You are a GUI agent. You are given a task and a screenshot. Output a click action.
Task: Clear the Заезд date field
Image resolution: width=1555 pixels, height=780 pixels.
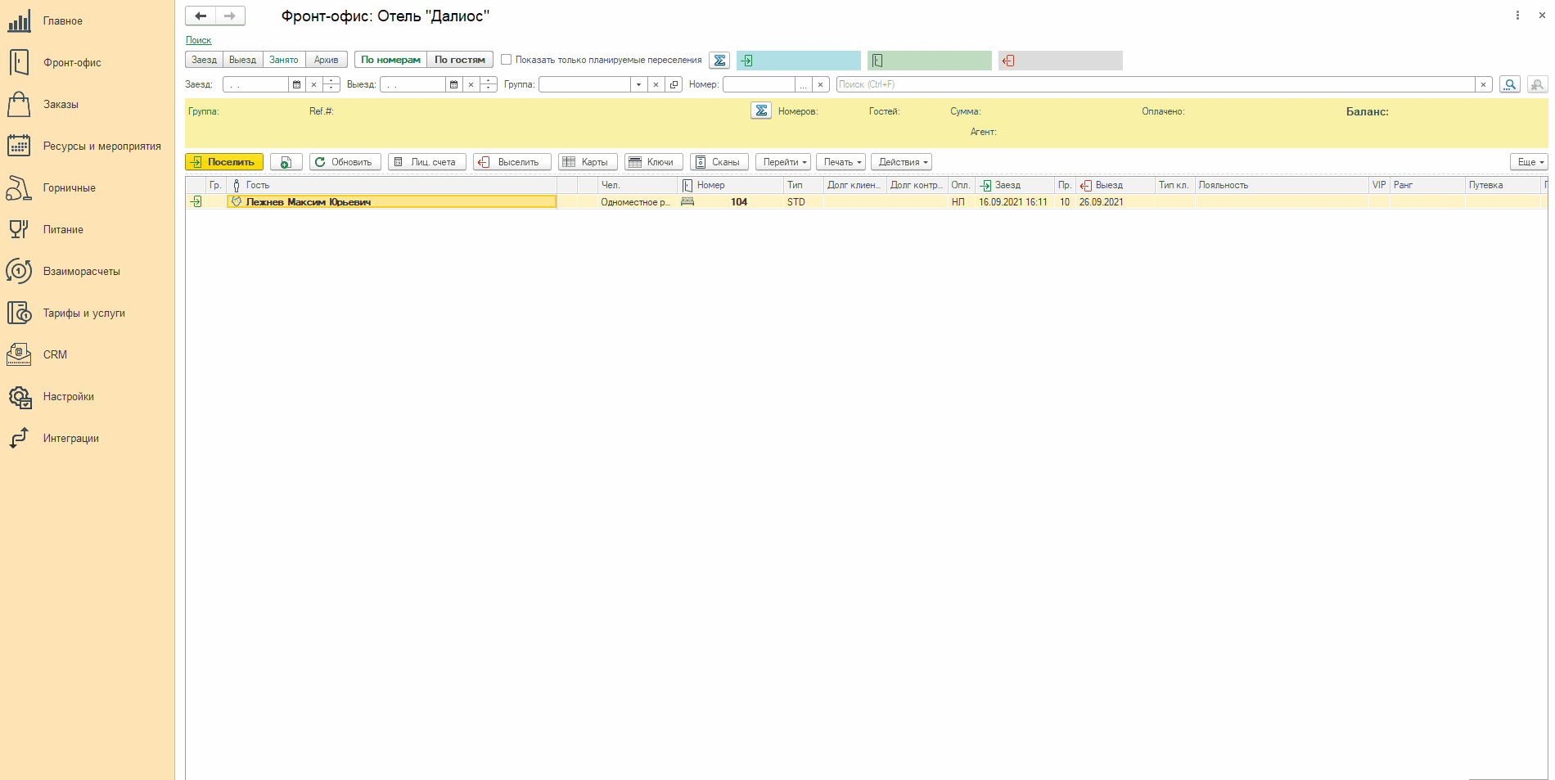click(313, 84)
